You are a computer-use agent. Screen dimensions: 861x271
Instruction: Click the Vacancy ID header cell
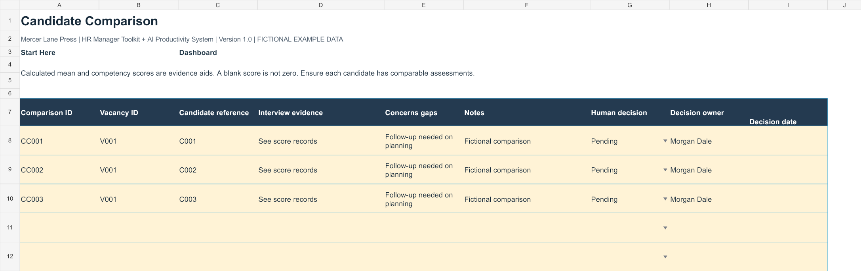[139, 112]
